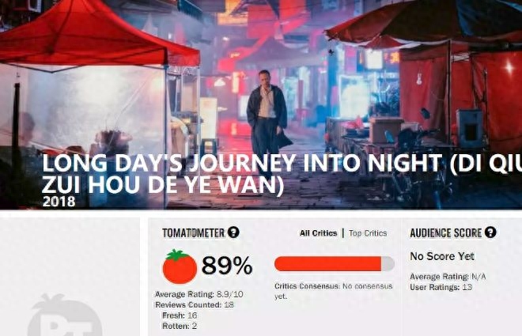This screenshot has height=336, width=522.
Task: Click the No Score Yet label
Action: [442, 256]
